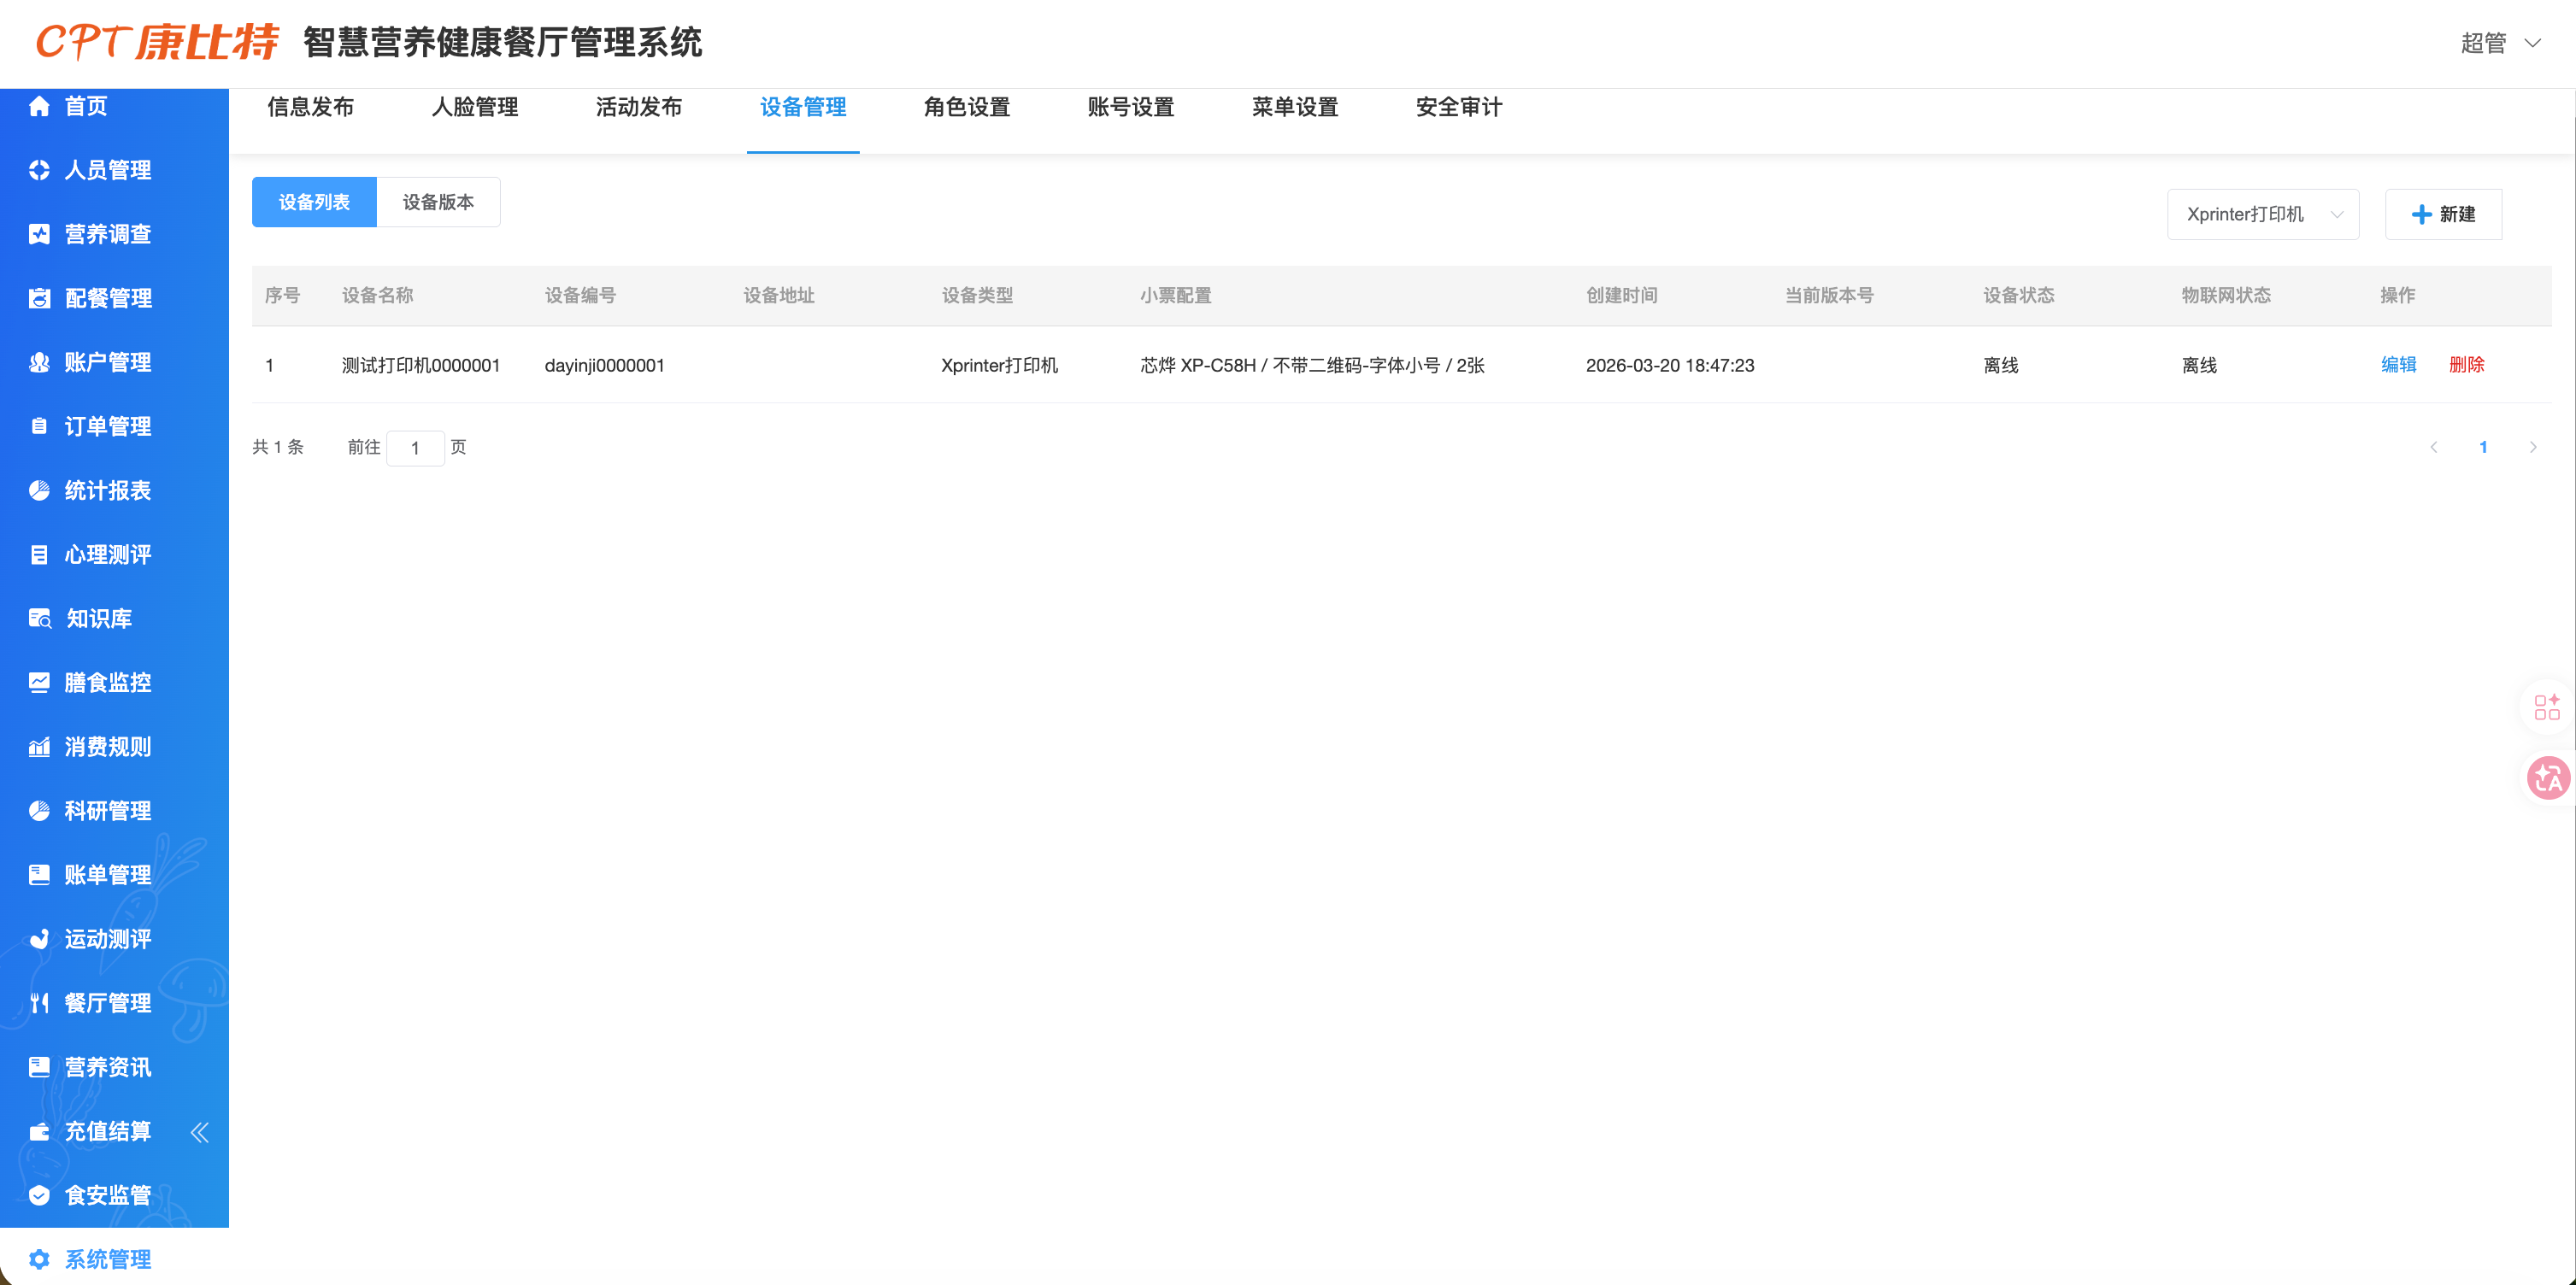Click 删除 for 测试打印机0000001
The width and height of the screenshot is (2576, 1285).
[x=2466, y=365]
